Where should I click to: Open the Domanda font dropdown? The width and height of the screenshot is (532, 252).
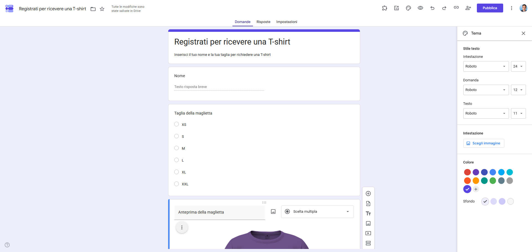(x=486, y=90)
